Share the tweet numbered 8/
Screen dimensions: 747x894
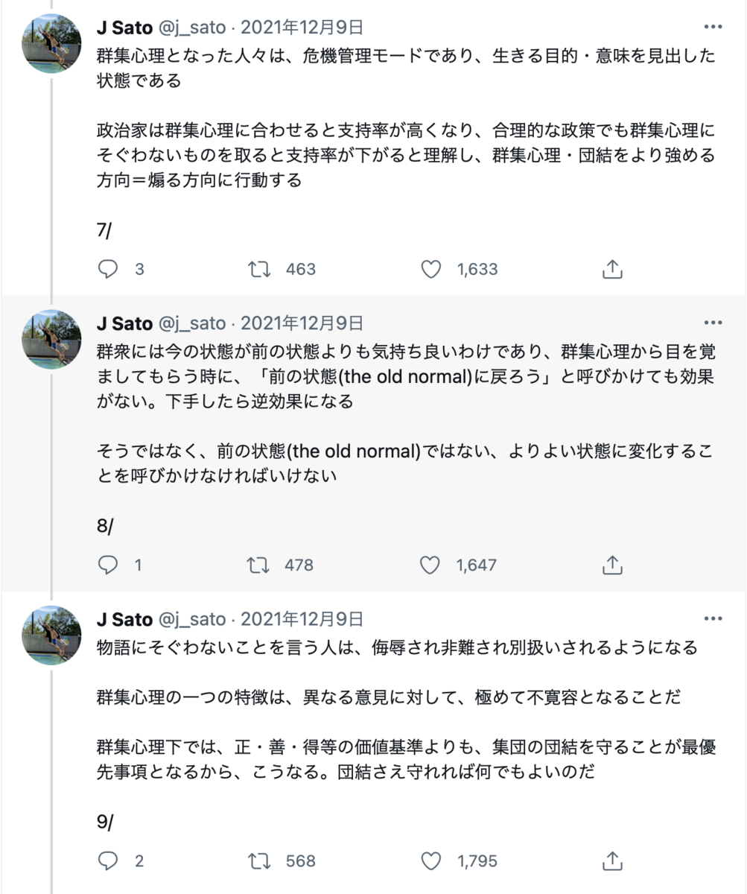611,565
